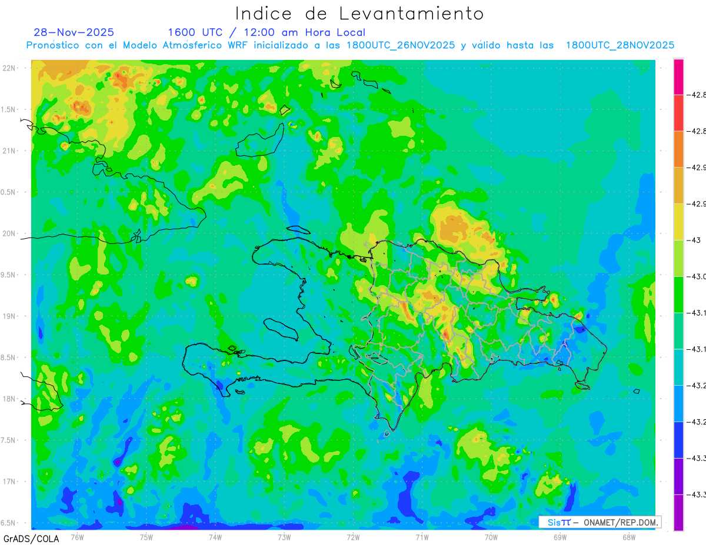The height and width of the screenshot is (545, 706).
Task: Click the "72W" longitude label
Action: (353, 537)
